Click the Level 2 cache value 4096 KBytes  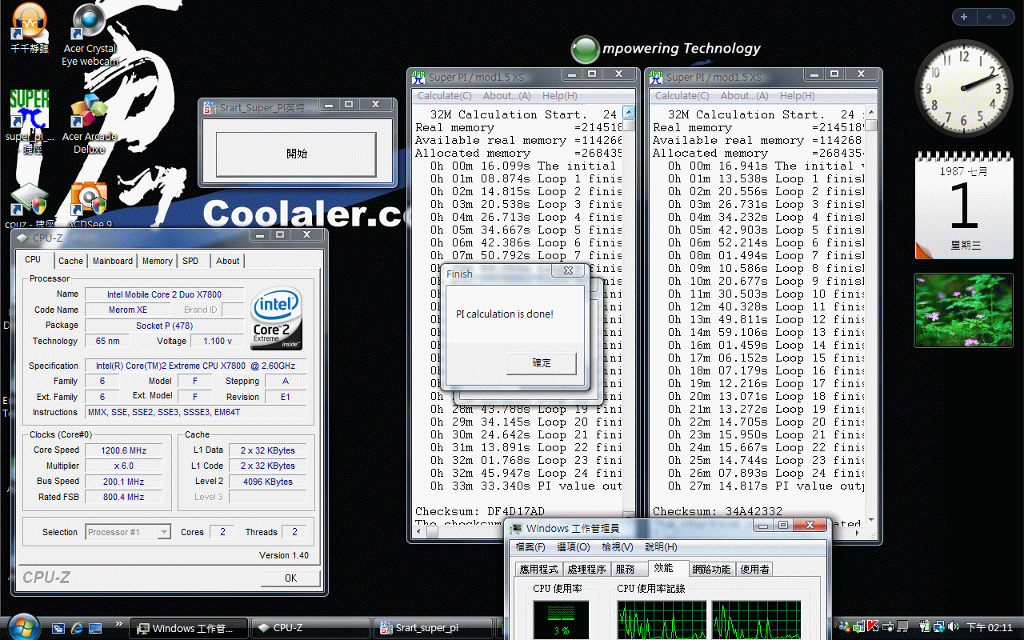(x=267, y=482)
